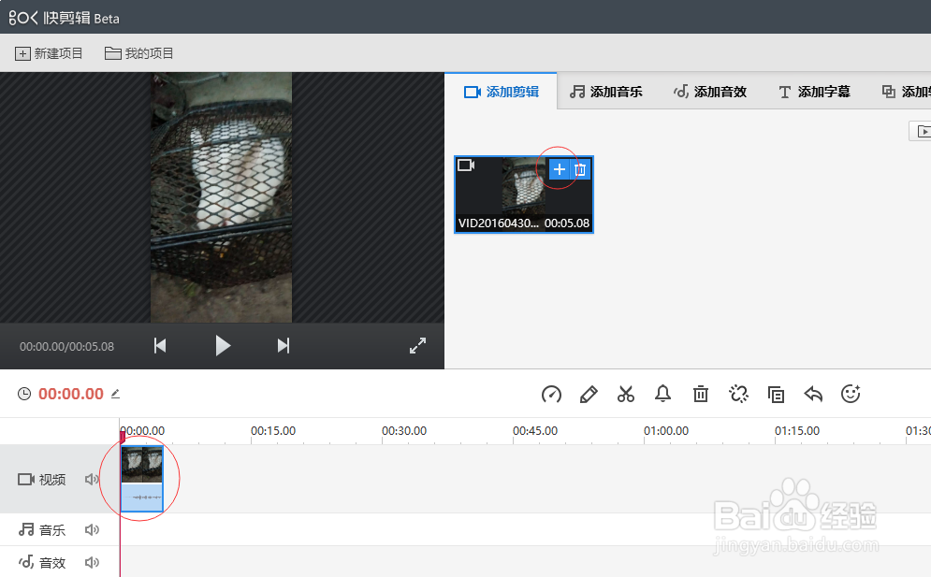
Task: Open the speed adjustment tool
Action: coord(551,394)
